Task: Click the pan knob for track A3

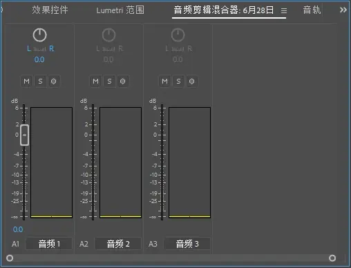Action: click(x=178, y=35)
